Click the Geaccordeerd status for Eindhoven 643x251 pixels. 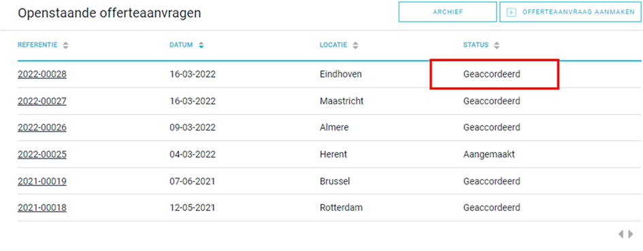coord(492,75)
